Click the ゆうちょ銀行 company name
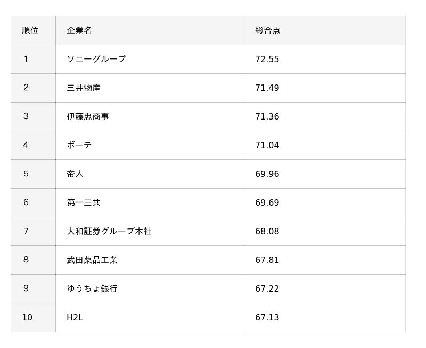This screenshot has width=426, height=348. [92, 288]
